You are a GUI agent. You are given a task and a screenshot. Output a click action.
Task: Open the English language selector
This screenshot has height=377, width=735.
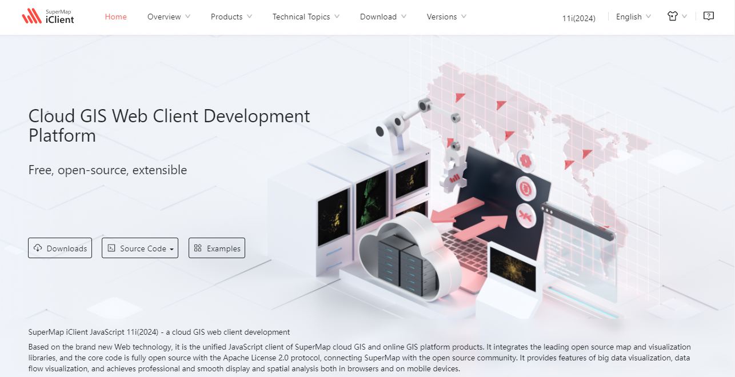coord(633,17)
